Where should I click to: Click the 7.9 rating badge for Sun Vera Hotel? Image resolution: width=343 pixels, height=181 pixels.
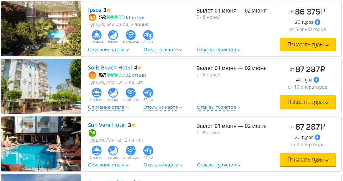[92, 133]
